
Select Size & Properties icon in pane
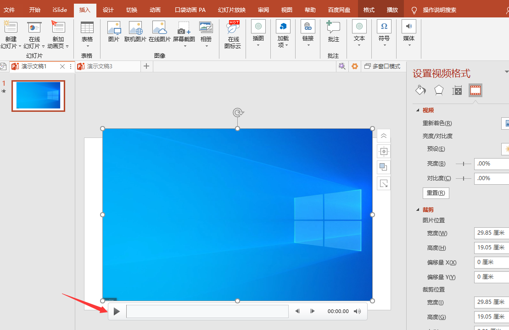tap(457, 90)
